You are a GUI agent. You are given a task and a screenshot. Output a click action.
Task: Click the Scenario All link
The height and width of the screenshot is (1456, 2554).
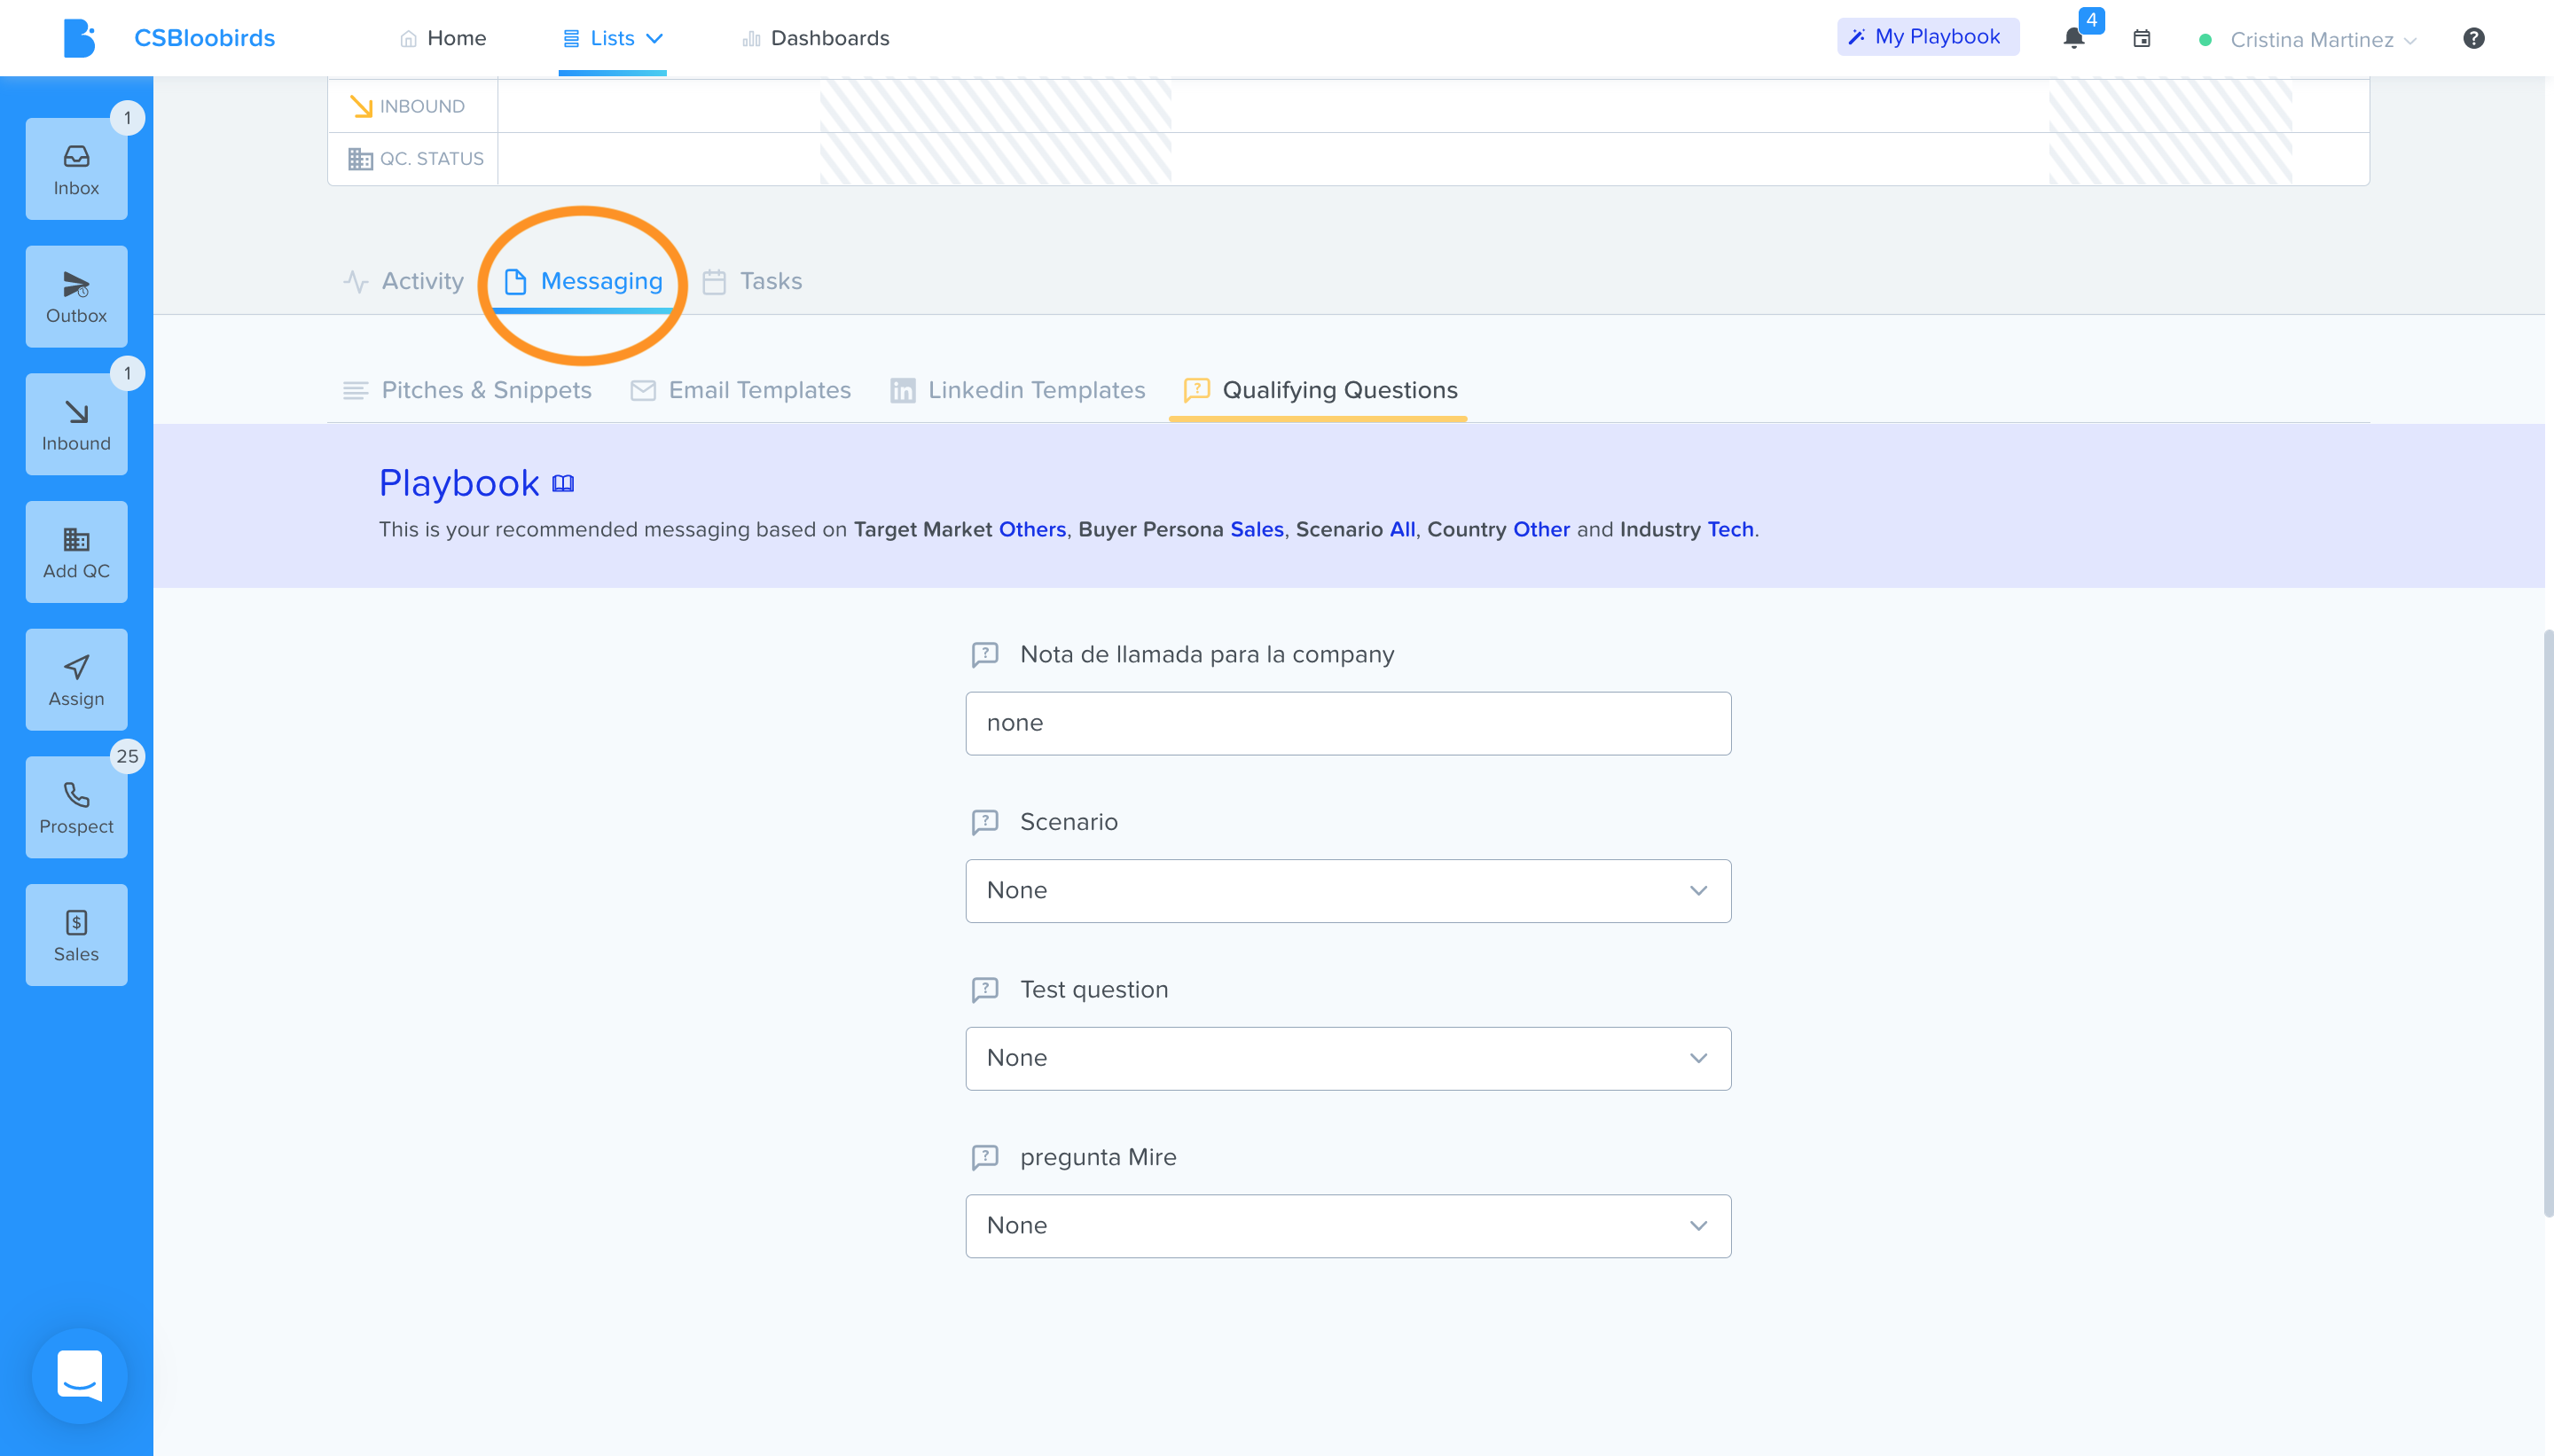(1402, 529)
